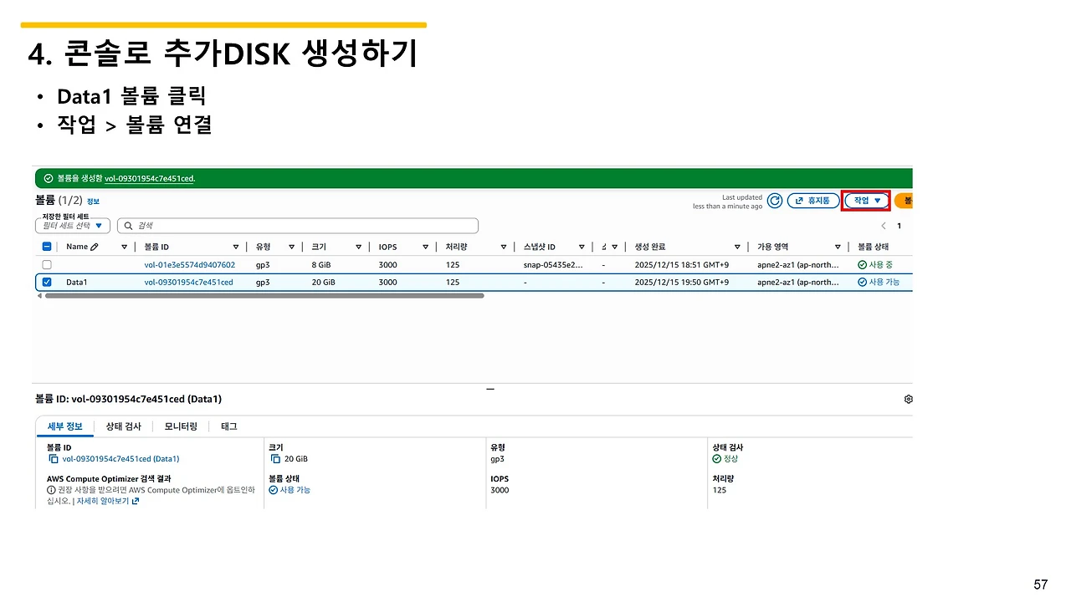Open the 작업 actions dropdown
This screenshot has width=1071, height=602.
click(866, 200)
